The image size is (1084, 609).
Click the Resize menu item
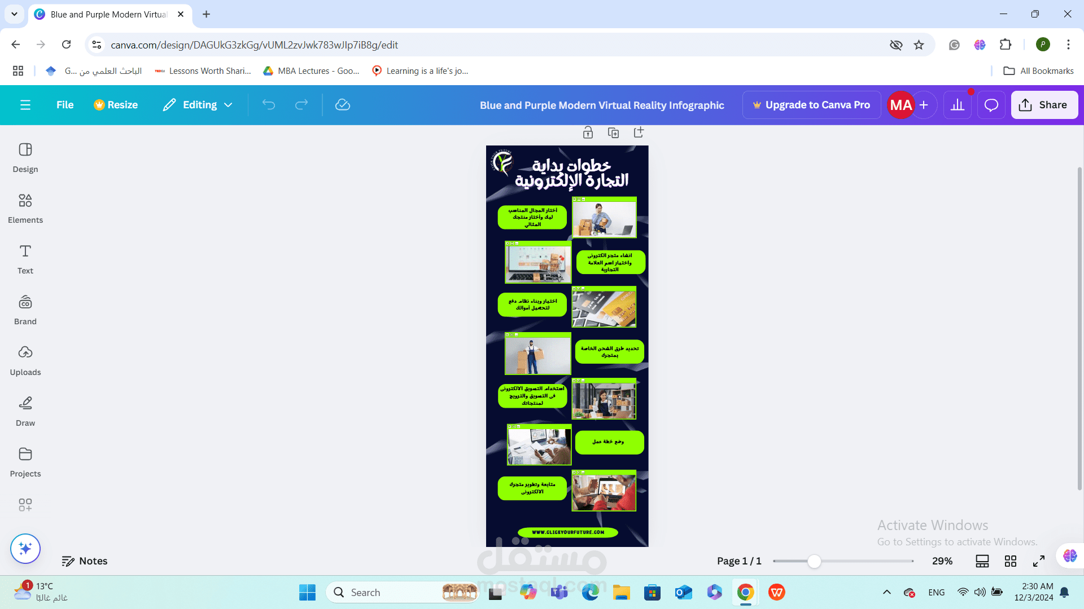(x=115, y=105)
